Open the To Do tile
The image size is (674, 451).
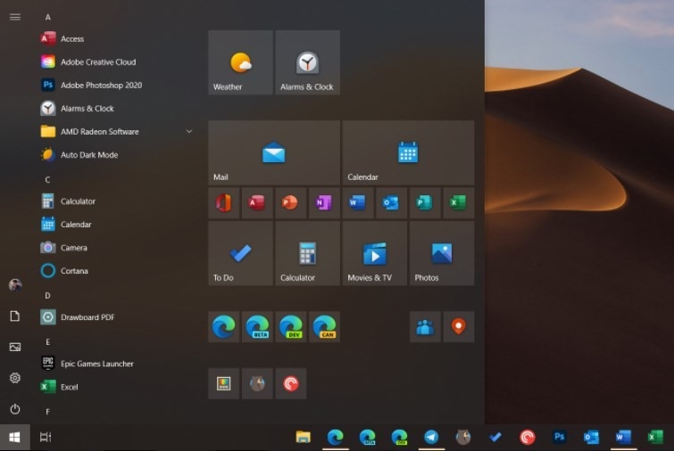pos(240,253)
